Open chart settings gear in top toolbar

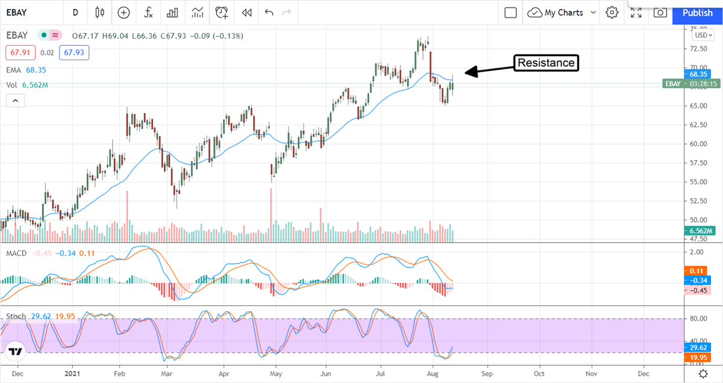click(612, 12)
